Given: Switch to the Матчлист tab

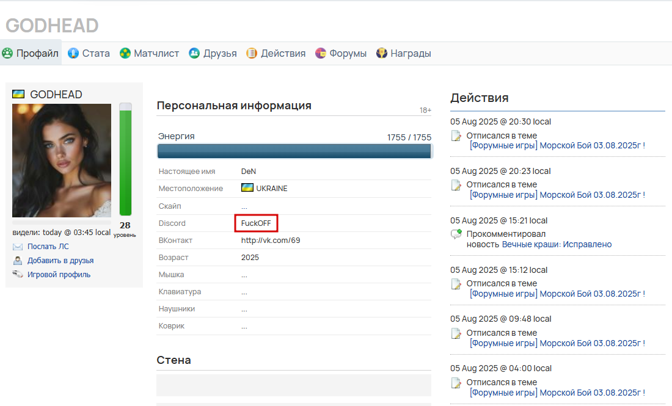Looking at the screenshot, I should 150,53.
